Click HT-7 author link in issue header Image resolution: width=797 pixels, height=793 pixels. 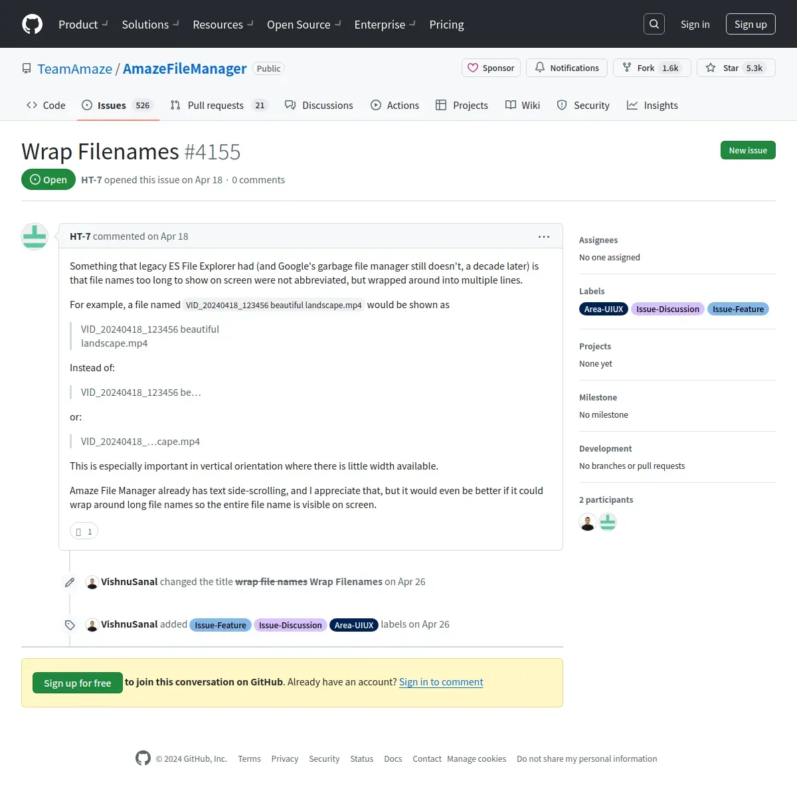[x=92, y=180]
